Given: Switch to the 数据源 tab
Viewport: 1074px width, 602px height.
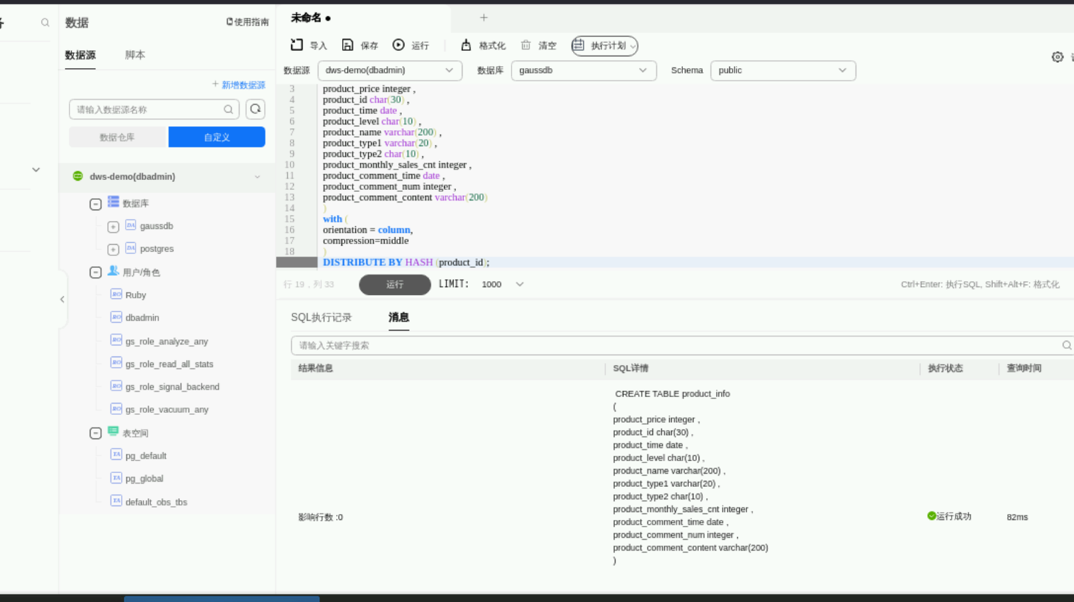Looking at the screenshot, I should coord(80,55).
